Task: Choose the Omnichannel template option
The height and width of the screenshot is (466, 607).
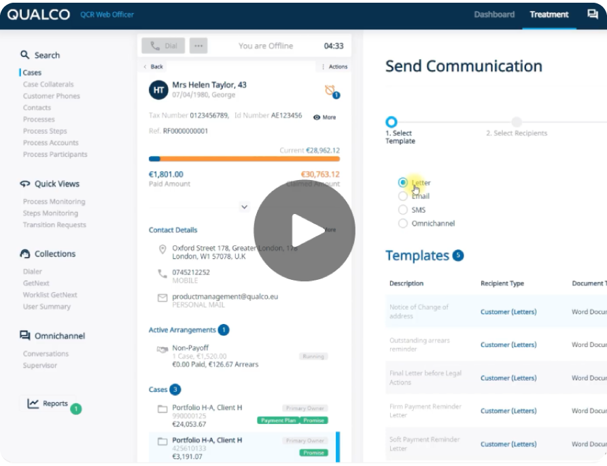Action: point(402,223)
